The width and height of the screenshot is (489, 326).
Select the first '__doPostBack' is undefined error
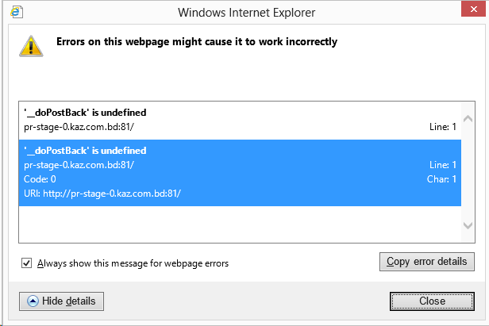pos(86,113)
